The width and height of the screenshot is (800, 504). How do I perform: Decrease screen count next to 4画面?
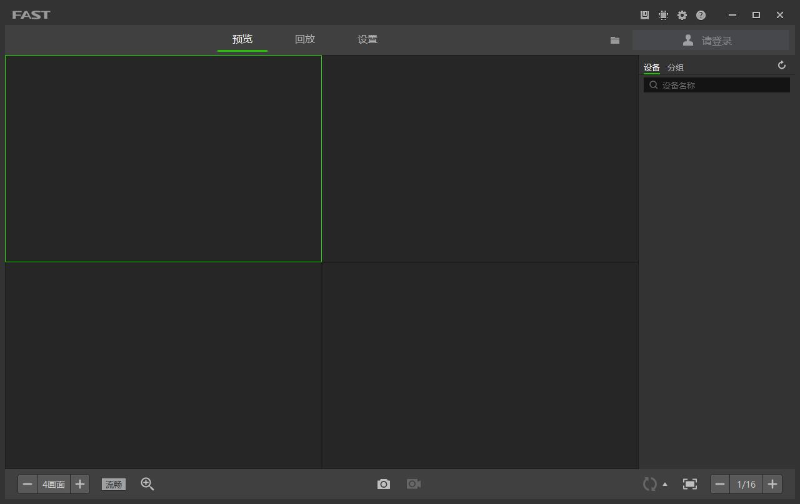pyautogui.click(x=27, y=484)
